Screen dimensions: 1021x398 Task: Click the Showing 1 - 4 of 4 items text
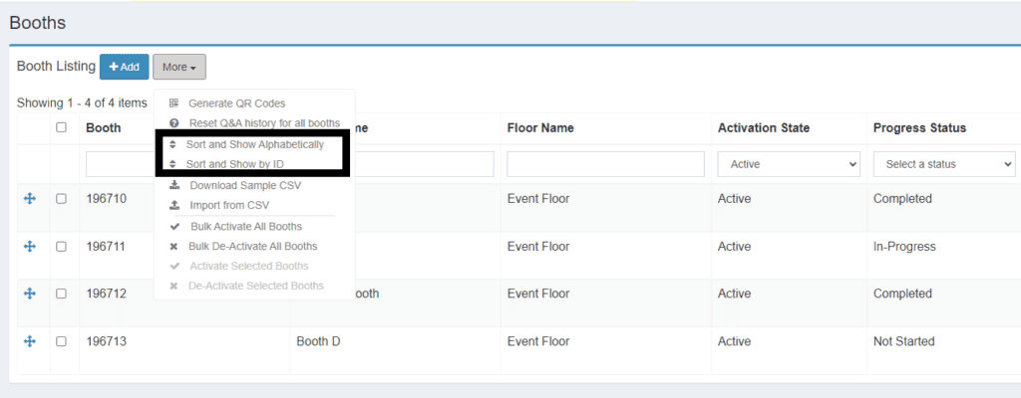pyautogui.click(x=82, y=102)
